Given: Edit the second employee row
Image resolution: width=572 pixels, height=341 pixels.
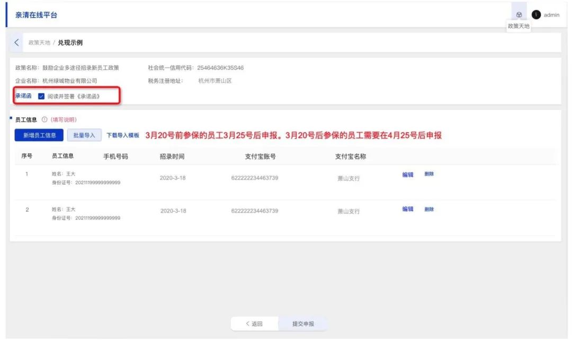Looking at the screenshot, I should [407, 209].
